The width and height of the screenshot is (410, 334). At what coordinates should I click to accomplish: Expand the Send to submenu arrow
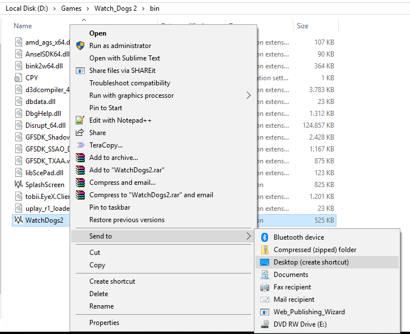(x=248, y=236)
